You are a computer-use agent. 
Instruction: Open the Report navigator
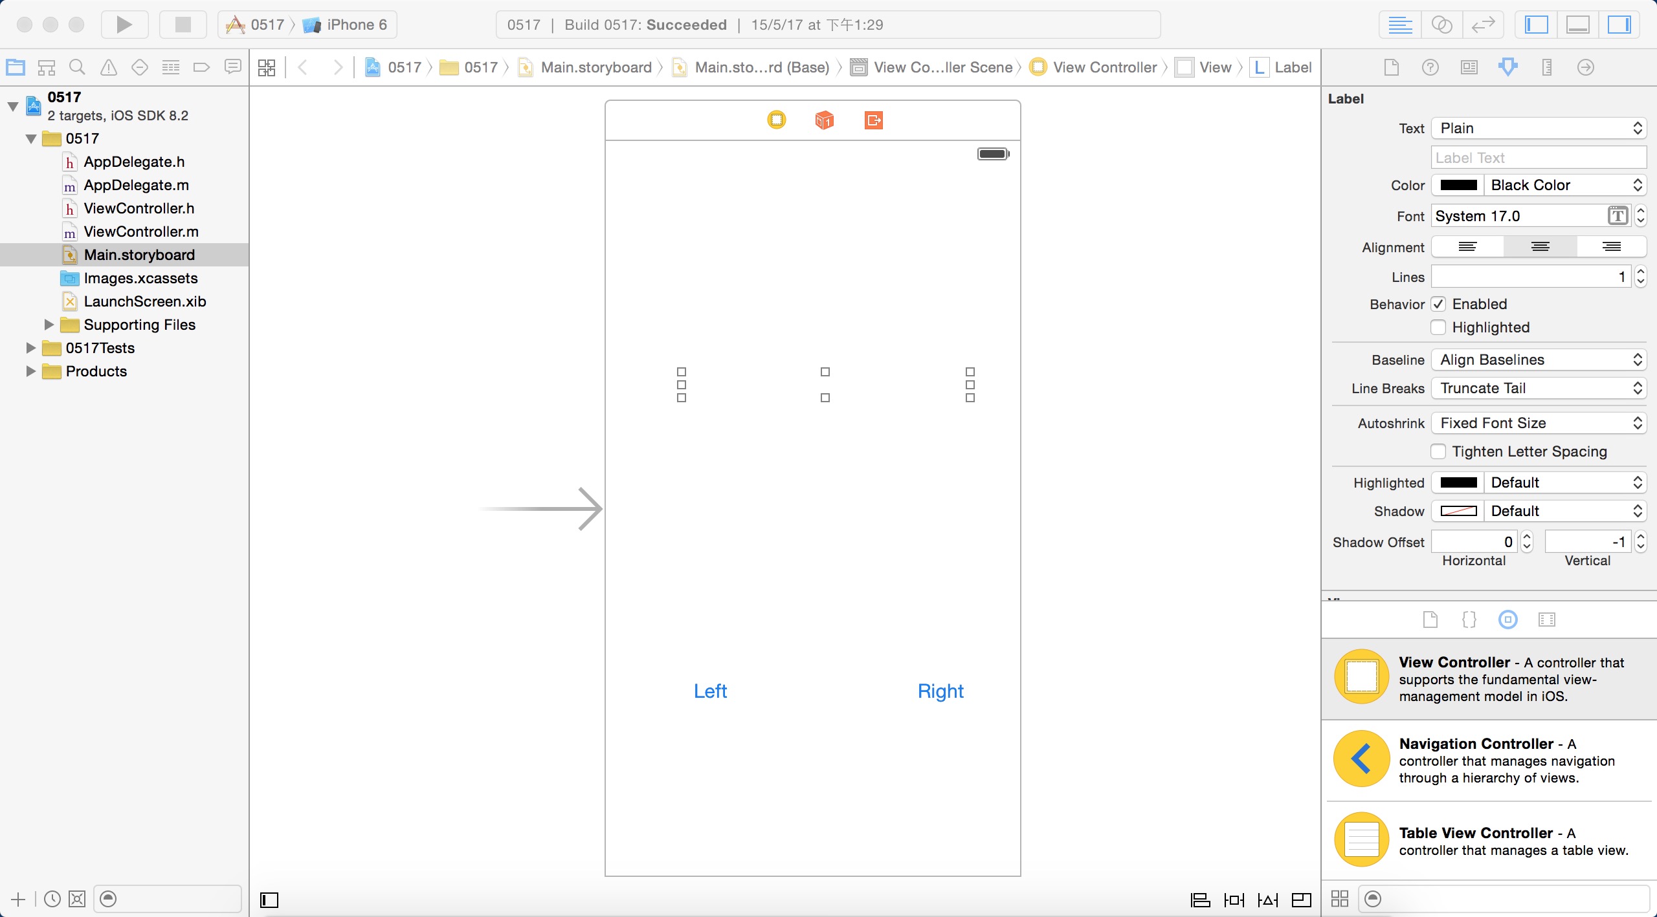click(233, 67)
